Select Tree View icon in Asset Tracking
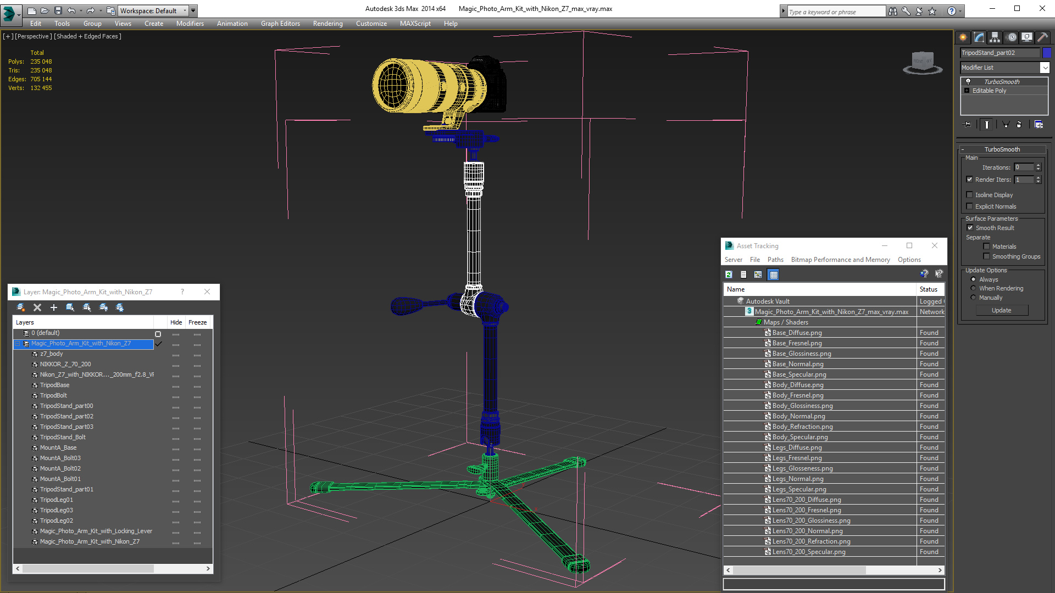The height and width of the screenshot is (593, 1055). (758, 275)
